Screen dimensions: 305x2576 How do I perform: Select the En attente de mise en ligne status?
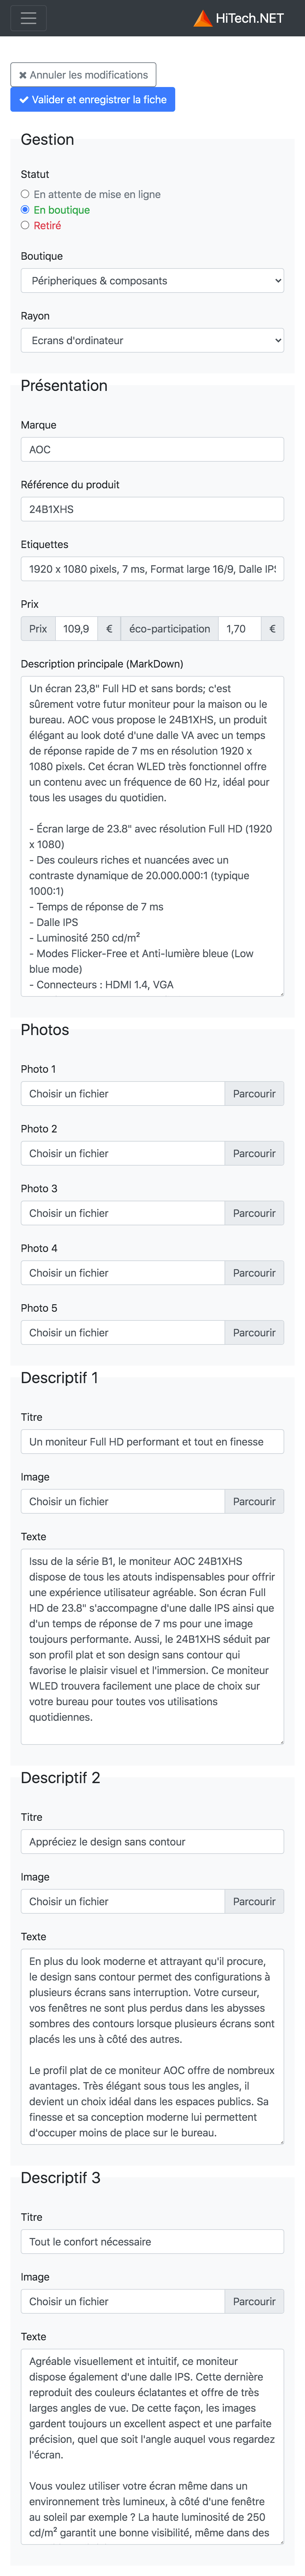point(25,194)
